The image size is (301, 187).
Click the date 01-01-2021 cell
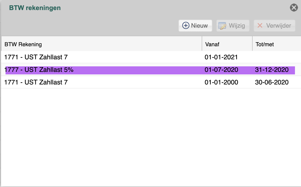point(221,57)
